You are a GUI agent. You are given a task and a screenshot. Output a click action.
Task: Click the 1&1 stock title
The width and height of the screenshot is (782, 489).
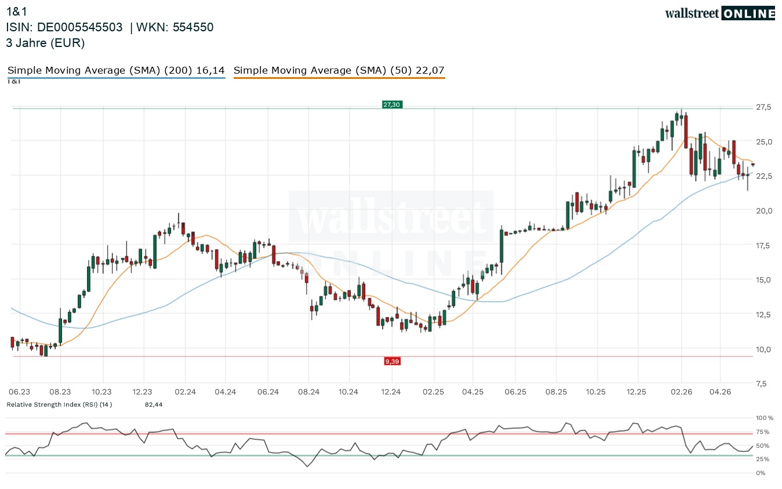click(17, 12)
